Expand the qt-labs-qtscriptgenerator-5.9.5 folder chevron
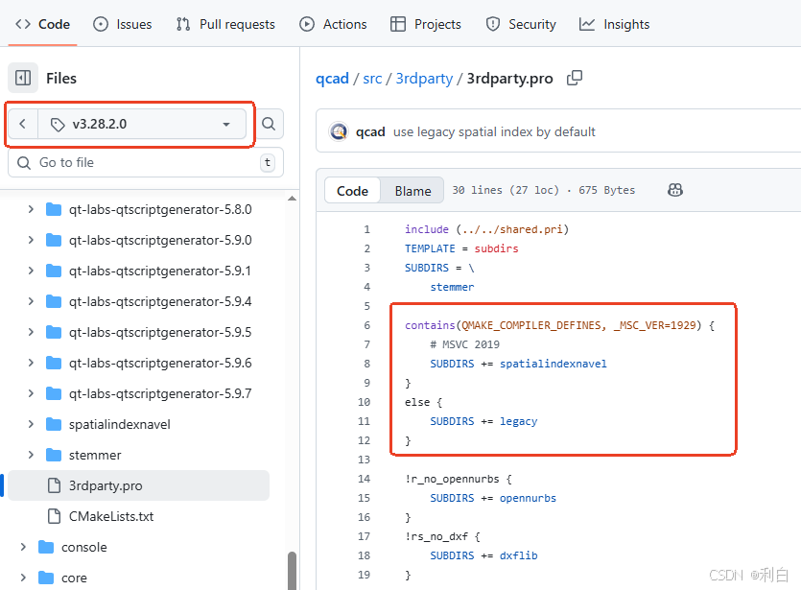The image size is (801, 590). tap(31, 332)
